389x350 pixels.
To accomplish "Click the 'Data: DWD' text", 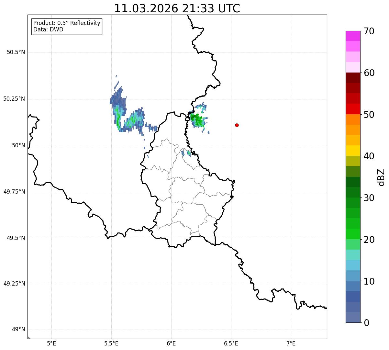I will [48, 30].
